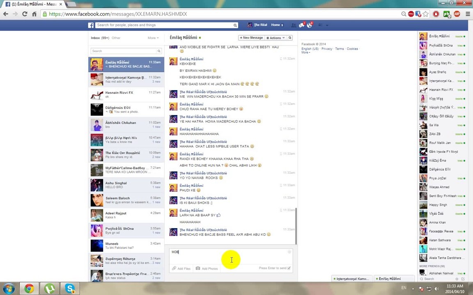Reload the page with the refresh icon

[25, 14]
